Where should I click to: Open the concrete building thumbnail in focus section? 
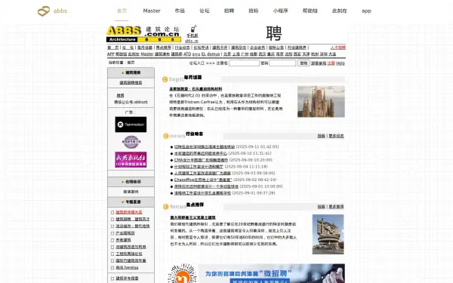click(x=328, y=234)
